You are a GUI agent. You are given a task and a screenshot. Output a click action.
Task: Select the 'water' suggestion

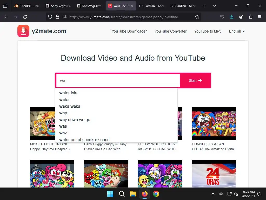tap(116, 100)
